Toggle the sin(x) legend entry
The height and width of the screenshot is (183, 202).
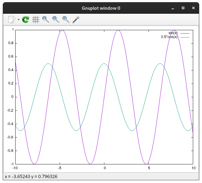173,33
